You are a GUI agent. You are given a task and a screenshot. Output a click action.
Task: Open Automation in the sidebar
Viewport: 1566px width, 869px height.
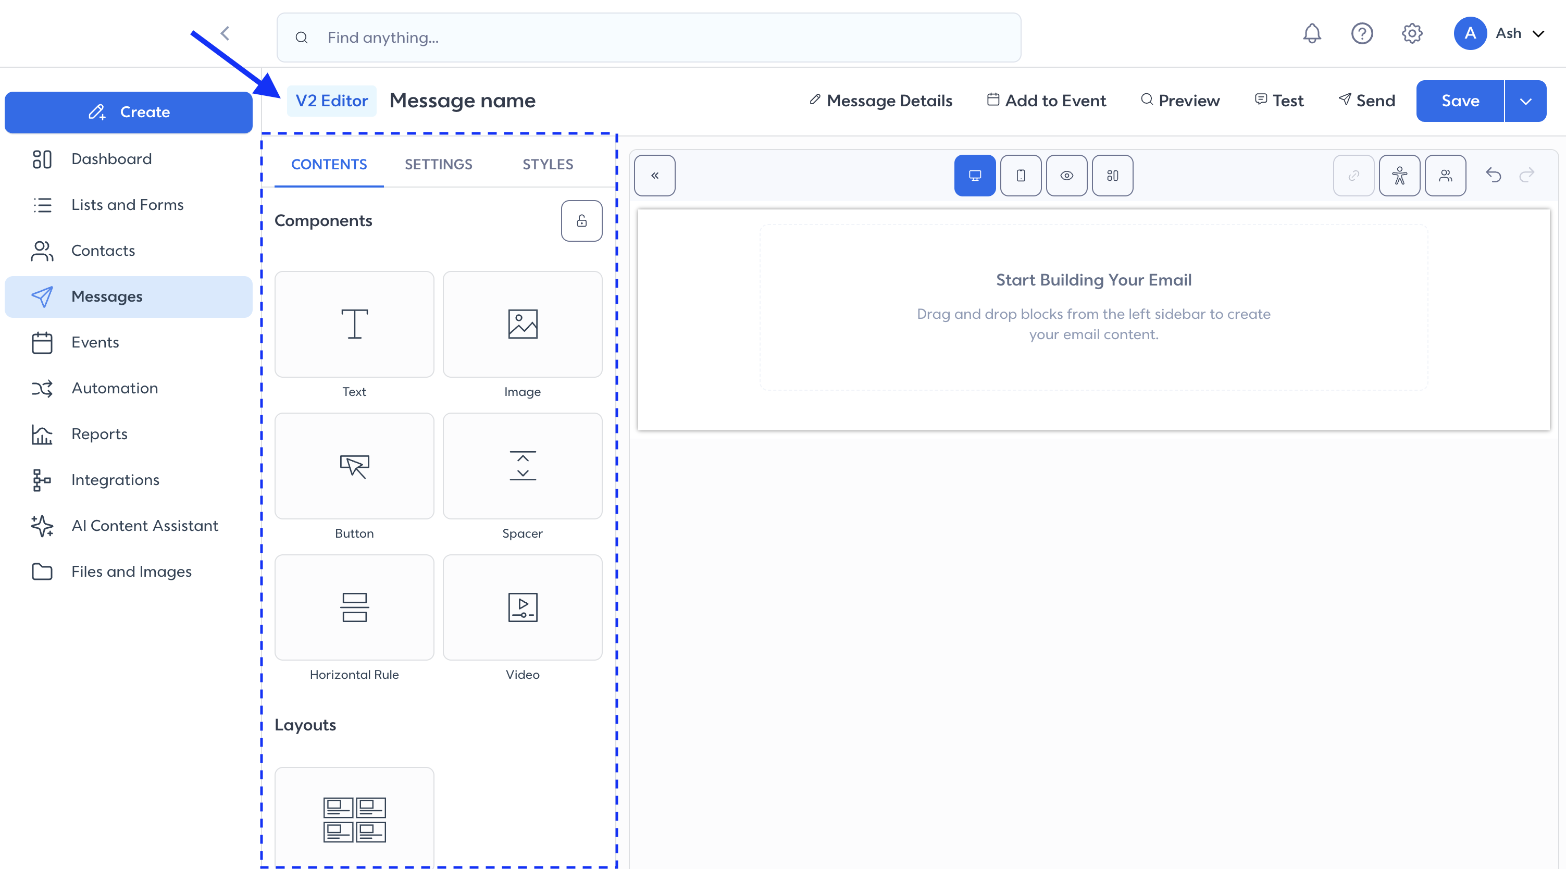click(128, 388)
